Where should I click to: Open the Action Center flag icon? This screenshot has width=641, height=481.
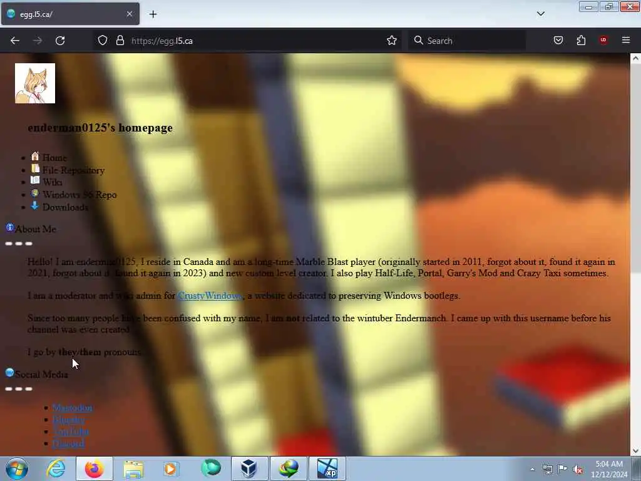563,469
